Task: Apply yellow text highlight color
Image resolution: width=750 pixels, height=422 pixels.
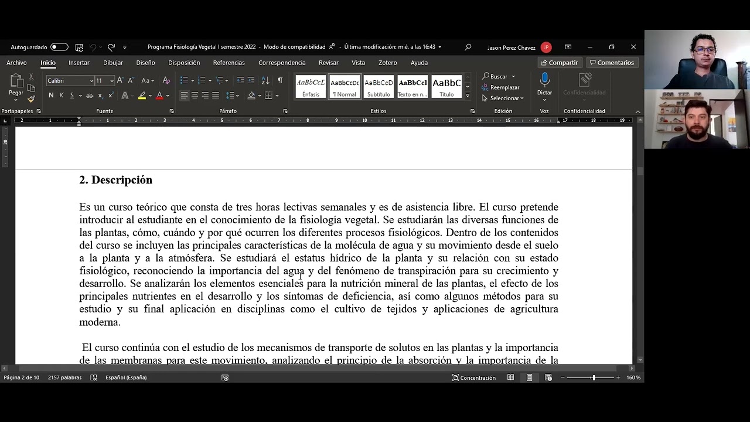Action: pos(142,96)
